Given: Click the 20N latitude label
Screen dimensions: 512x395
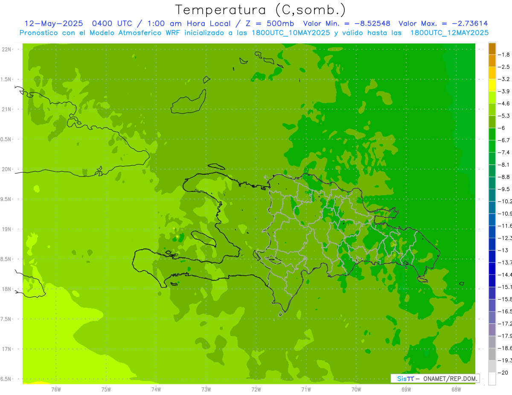Looking at the screenshot, I should click(x=6, y=169).
